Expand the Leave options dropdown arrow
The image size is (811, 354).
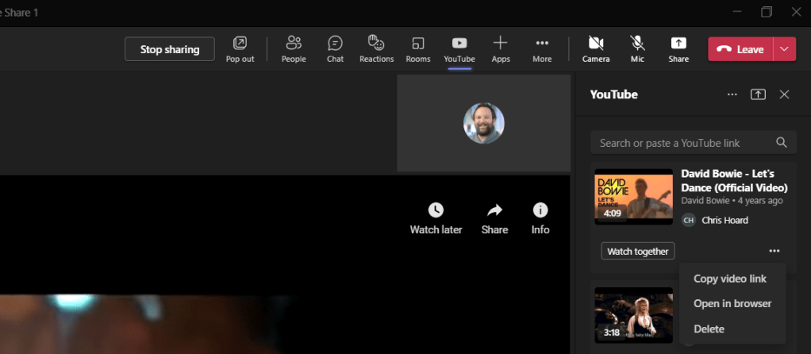coord(784,49)
